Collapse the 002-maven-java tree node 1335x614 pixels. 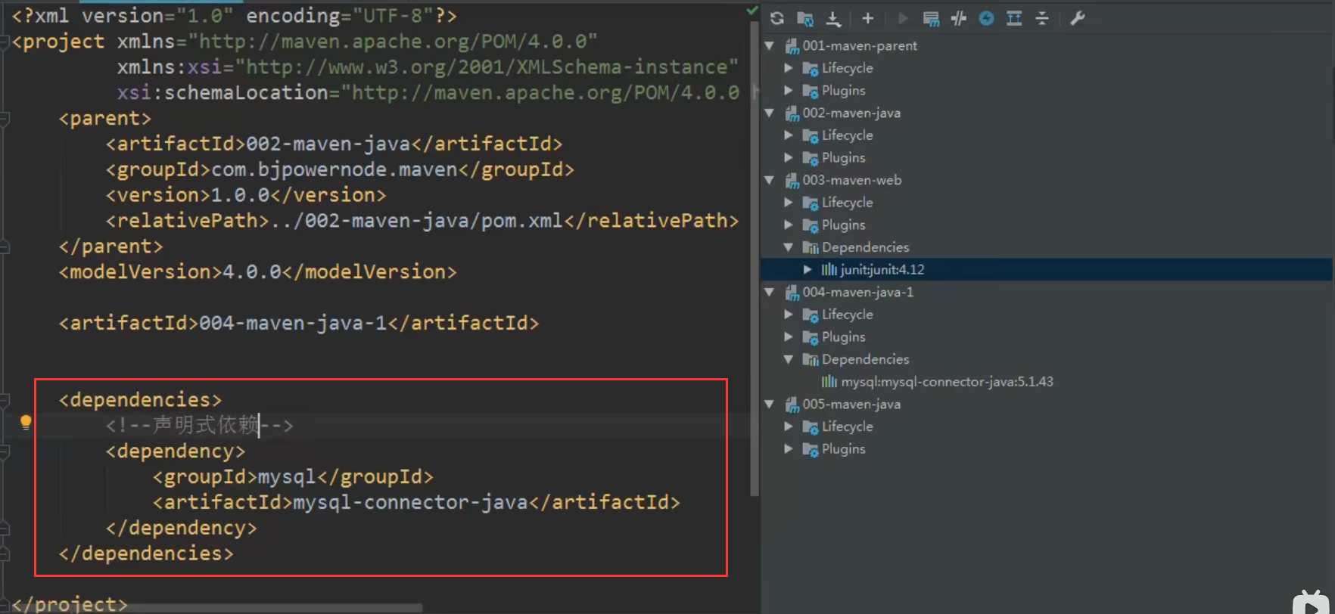click(770, 113)
